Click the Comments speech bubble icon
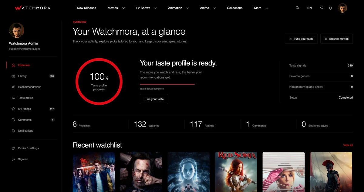The height and width of the screenshot is (192, 364). pyautogui.click(x=13, y=120)
